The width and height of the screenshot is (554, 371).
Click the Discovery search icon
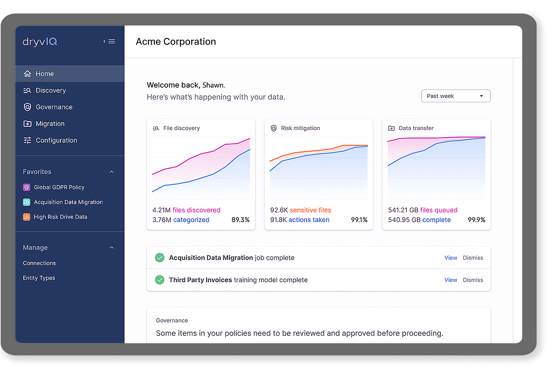click(27, 91)
